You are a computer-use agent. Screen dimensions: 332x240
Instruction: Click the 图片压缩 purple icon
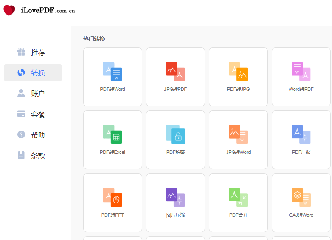[175, 197]
